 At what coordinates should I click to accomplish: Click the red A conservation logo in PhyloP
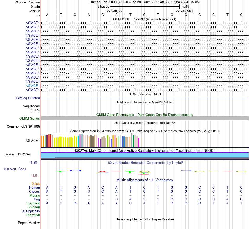click(103, 172)
